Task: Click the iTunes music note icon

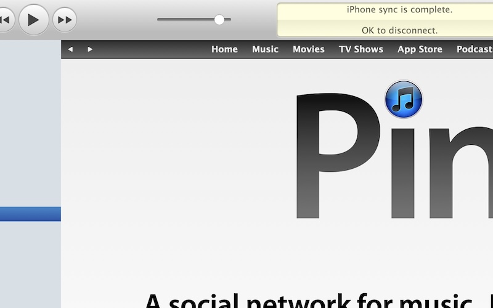Action: pyautogui.click(x=404, y=99)
